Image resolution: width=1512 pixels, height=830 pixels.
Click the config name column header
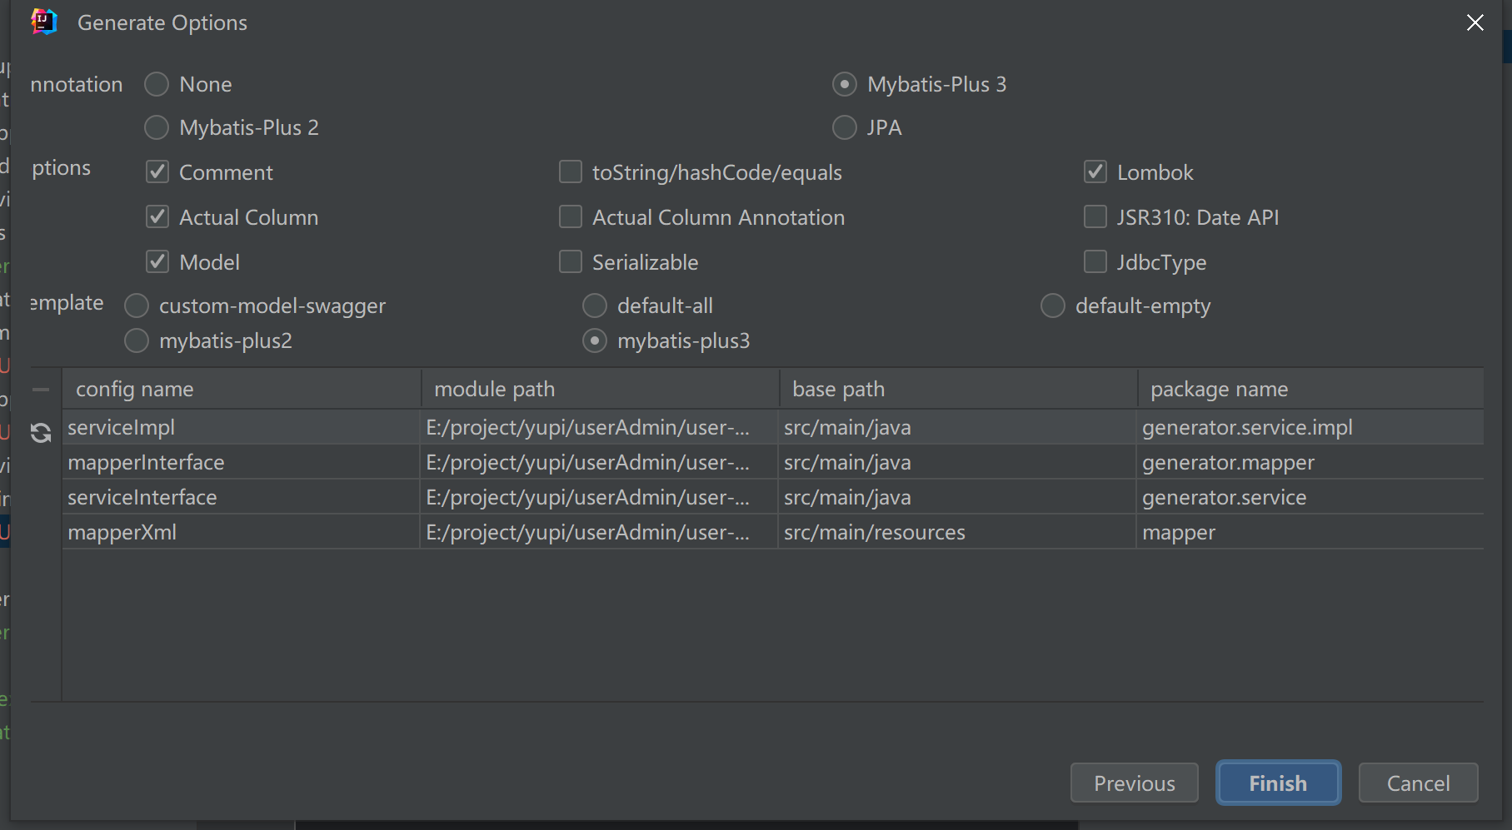(x=242, y=390)
